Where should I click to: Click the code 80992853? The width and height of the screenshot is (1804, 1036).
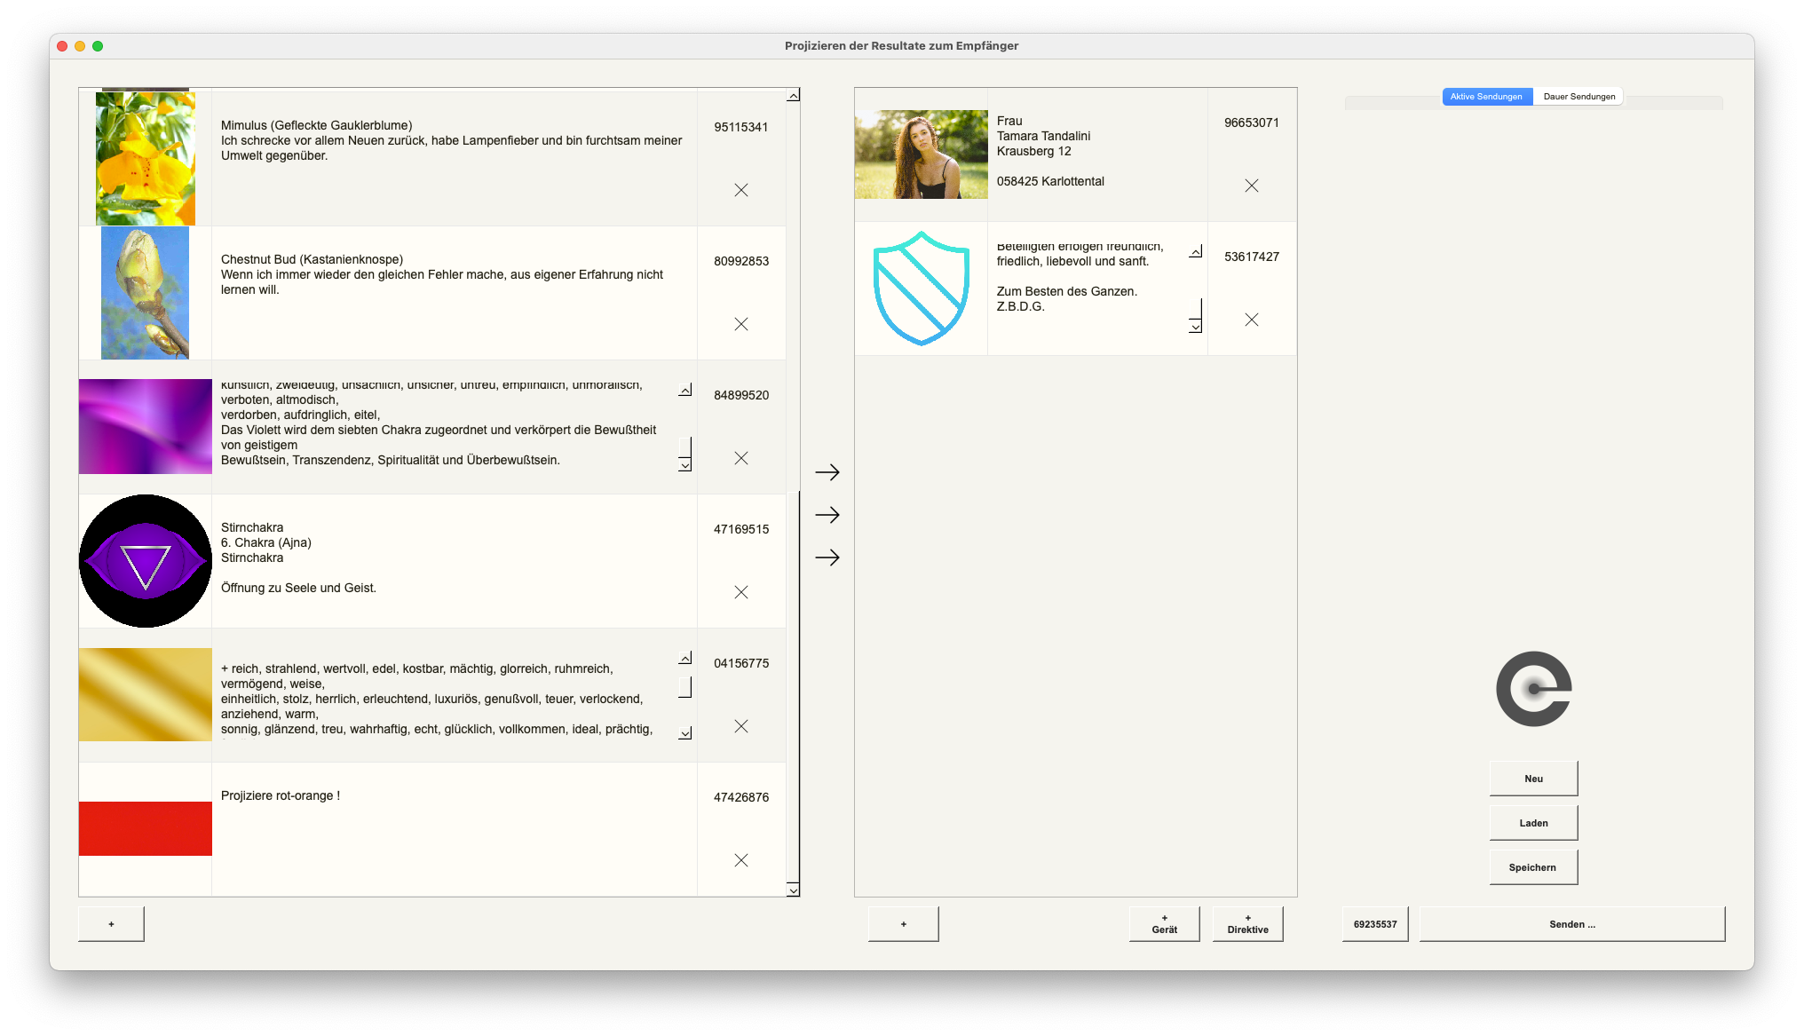coord(741,261)
